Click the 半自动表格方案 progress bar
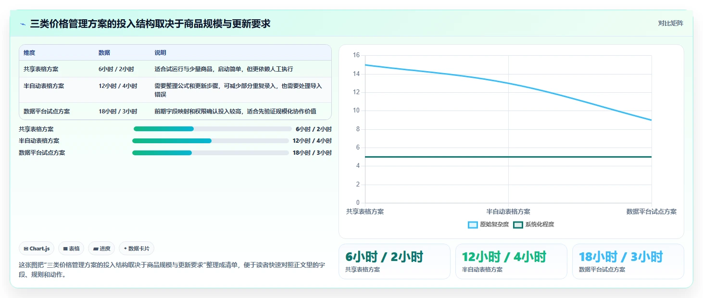 (x=210, y=141)
